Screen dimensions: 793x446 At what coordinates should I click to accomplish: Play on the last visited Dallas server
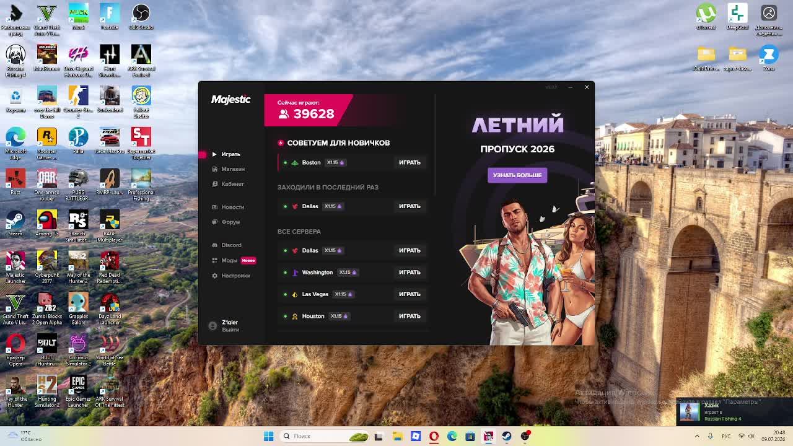click(410, 206)
